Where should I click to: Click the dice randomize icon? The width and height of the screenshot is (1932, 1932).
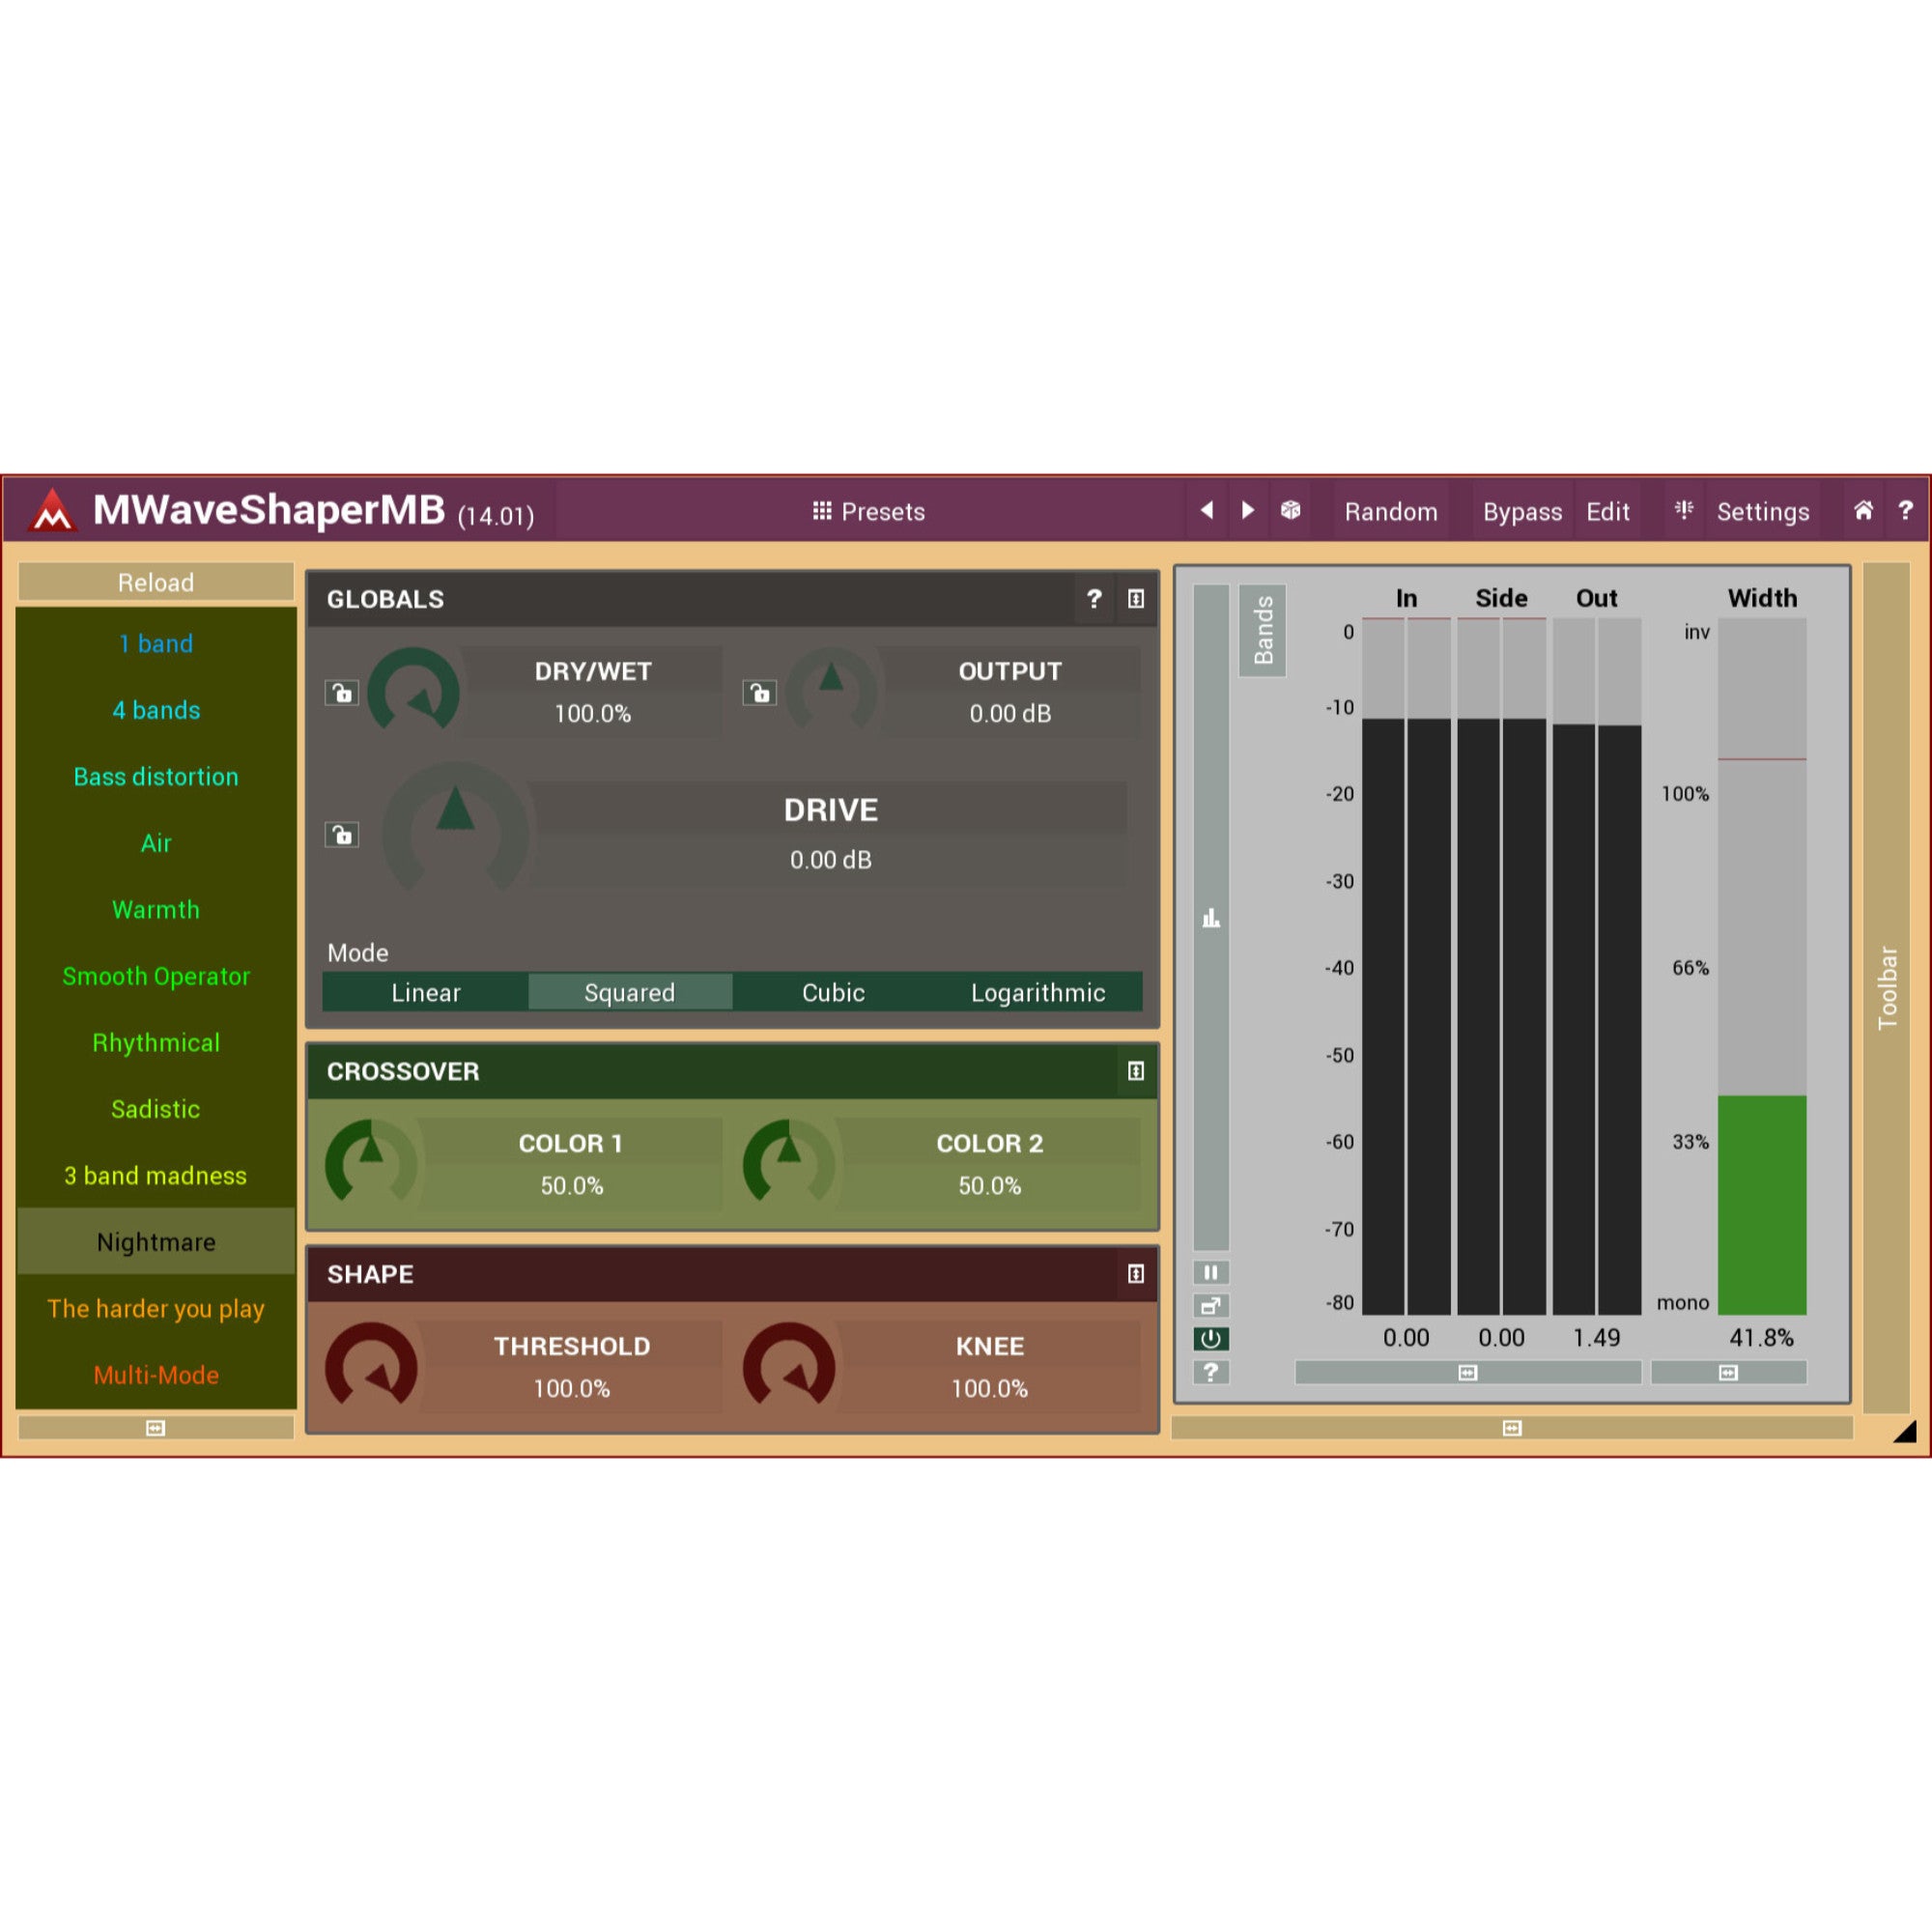point(1291,511)
